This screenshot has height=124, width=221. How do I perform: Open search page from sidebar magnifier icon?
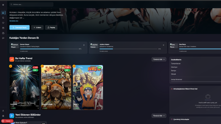pos(3,18)
